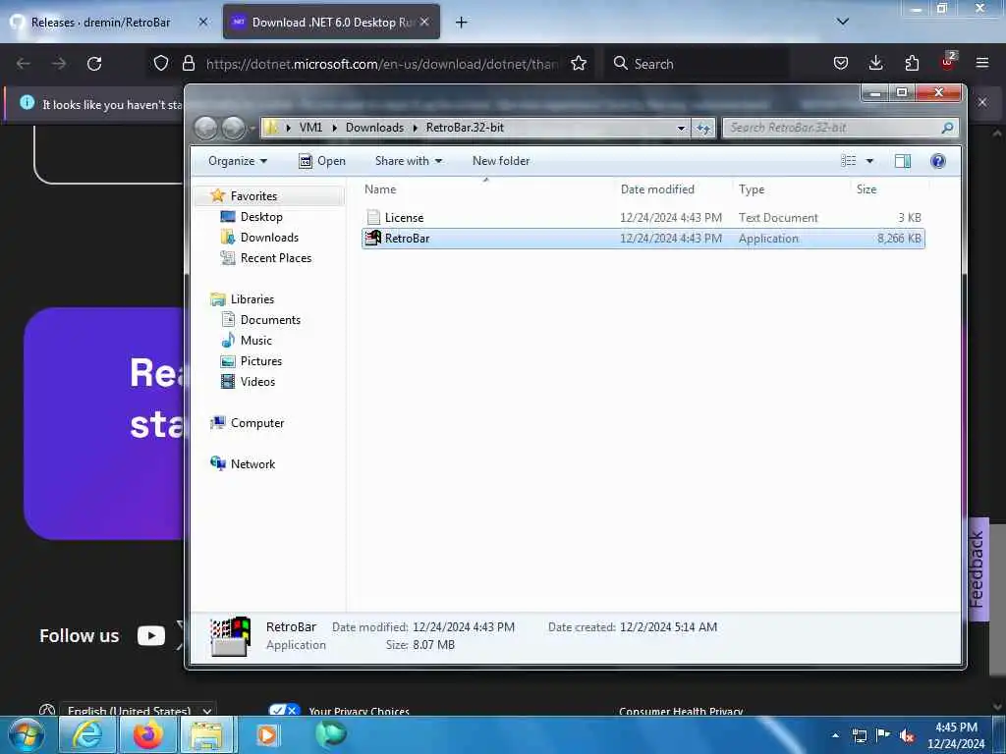Dismiss the Firefox notification bar
The image size is (1006, 754).
click(x=982, y=102)
